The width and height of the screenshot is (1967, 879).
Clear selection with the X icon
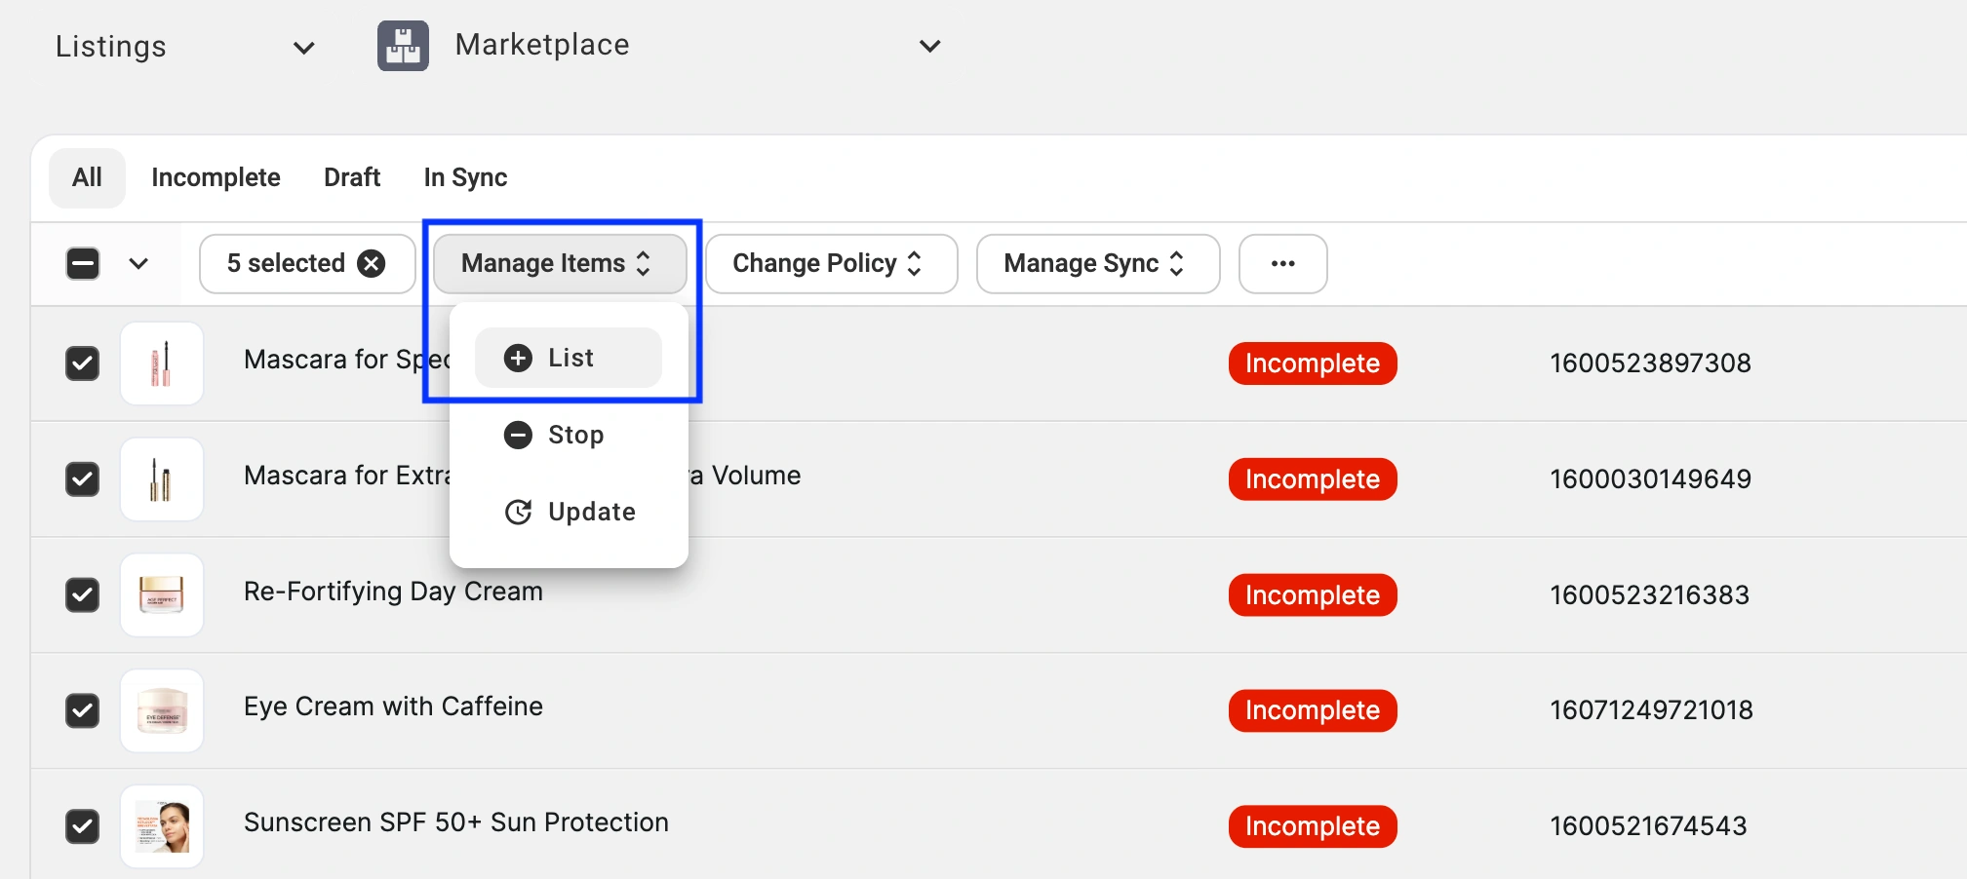click(371, 263)
